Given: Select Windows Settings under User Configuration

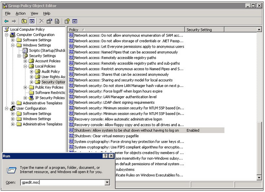Looking at the screenshot, I should point(37,119).
